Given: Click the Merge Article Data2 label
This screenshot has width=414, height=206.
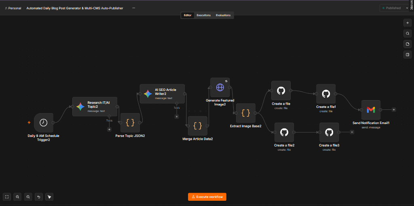Looking at the screenshot, I should click(x=197, y=139).
